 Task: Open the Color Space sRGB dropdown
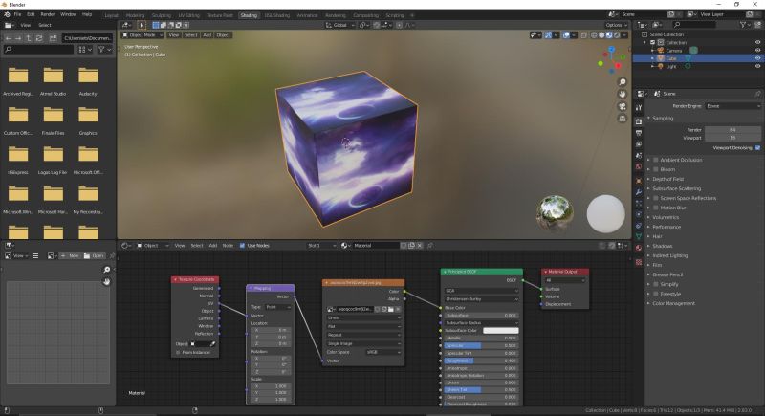(x=383, y=352)
